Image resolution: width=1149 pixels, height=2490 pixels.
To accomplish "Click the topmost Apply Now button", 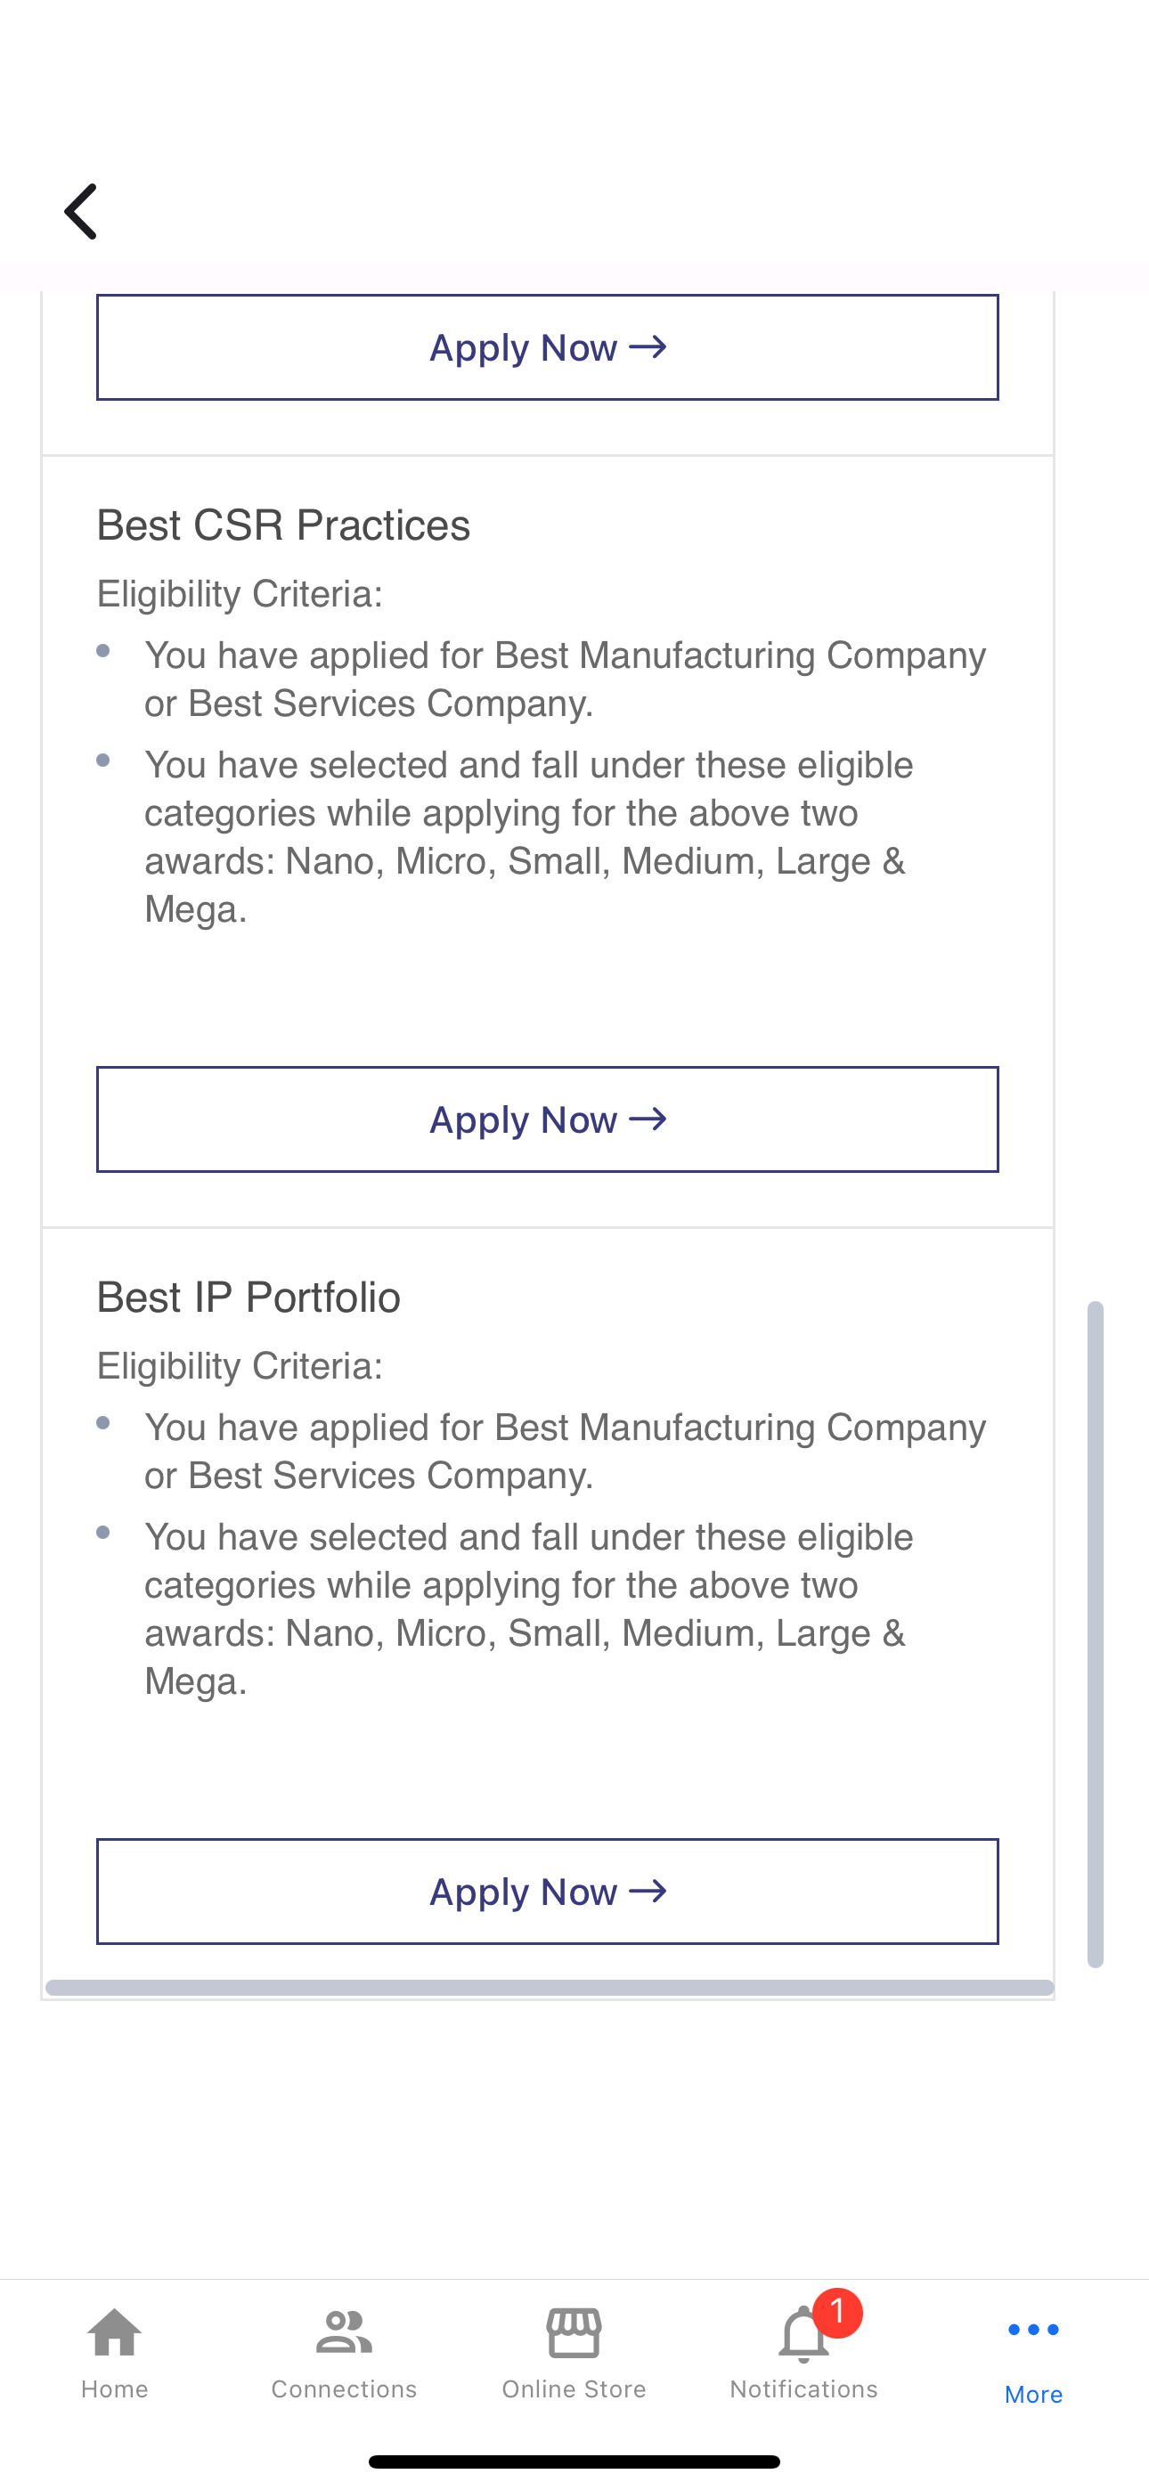I will click(548, 347).
